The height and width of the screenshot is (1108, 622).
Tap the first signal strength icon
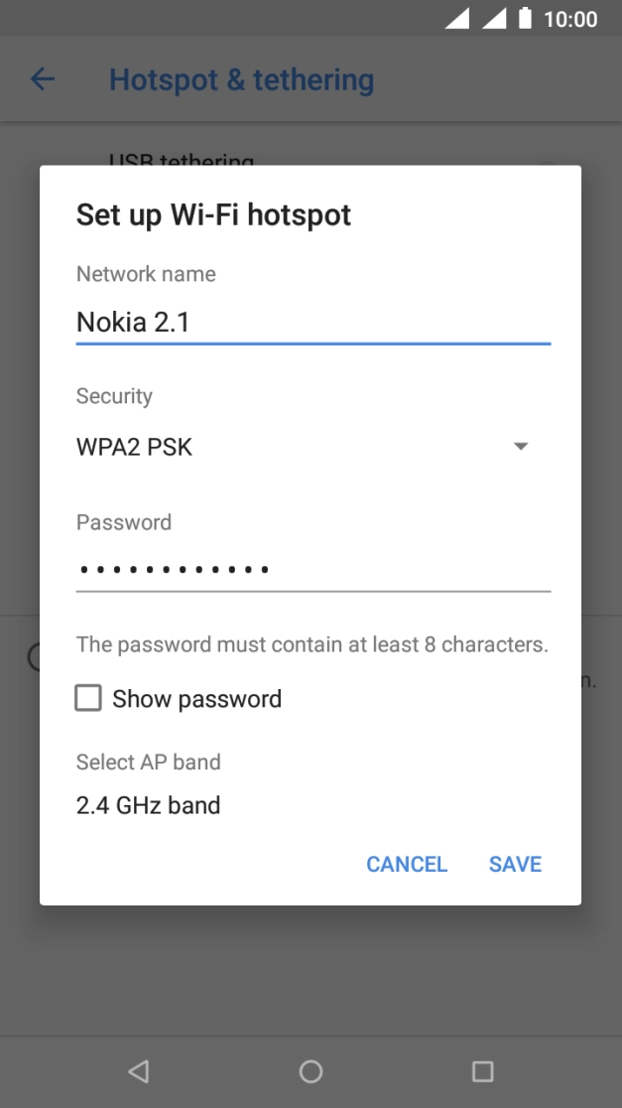click(x=457, y=18)
